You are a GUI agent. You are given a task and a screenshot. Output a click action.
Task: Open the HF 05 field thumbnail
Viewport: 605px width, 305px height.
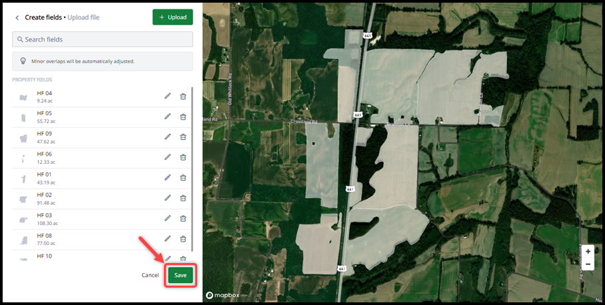[23, 117]
